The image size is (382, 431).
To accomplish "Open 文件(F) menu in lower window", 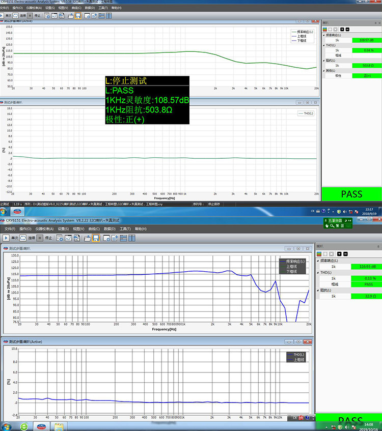I will [x=10, y=228].
